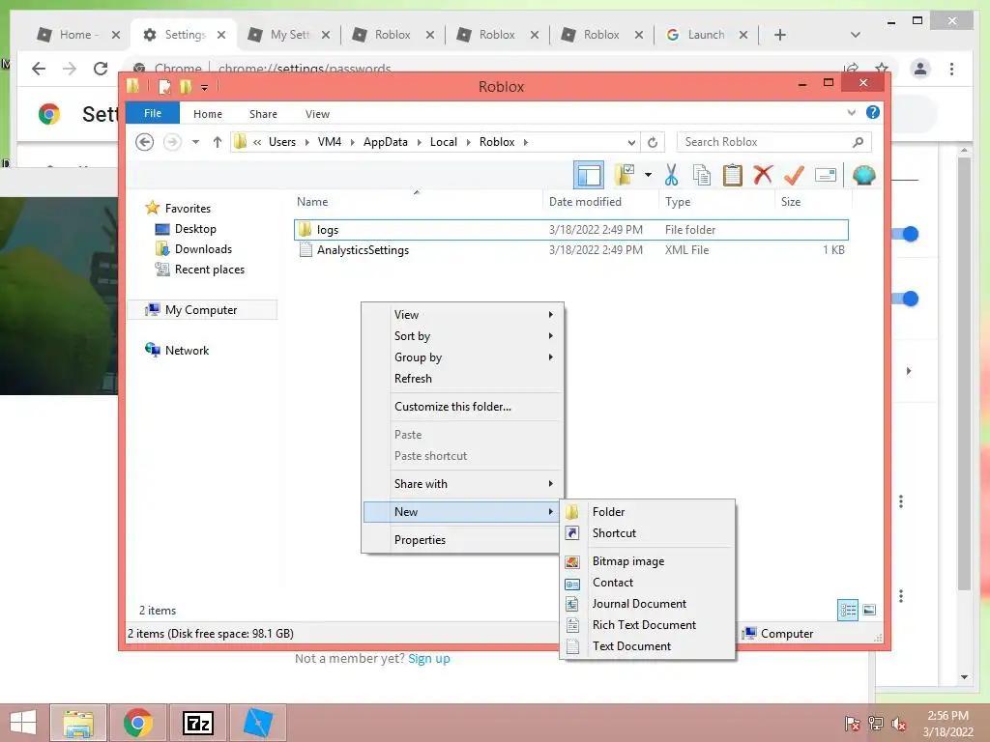Open 7-Zip from the taskbar

[197, 723]
